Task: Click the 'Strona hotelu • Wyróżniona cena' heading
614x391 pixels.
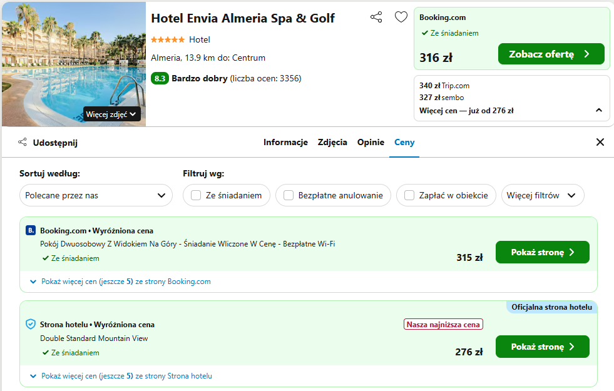Action: [x=97, y=325]
